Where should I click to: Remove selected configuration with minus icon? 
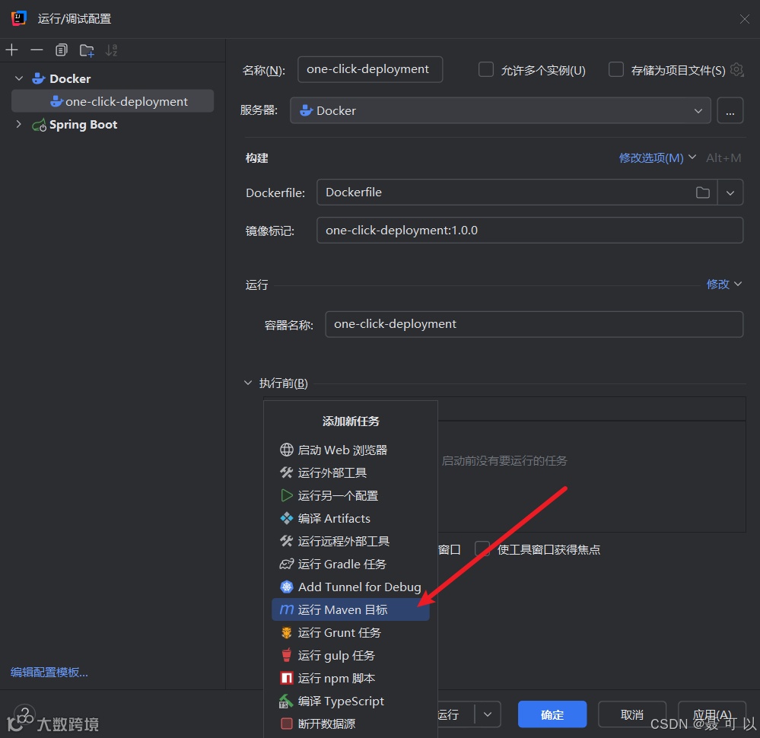[37, 50]
